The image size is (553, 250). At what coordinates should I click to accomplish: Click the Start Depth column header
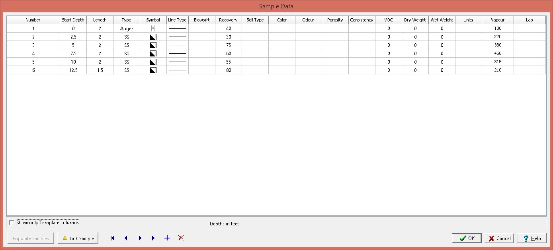point(73,20)
